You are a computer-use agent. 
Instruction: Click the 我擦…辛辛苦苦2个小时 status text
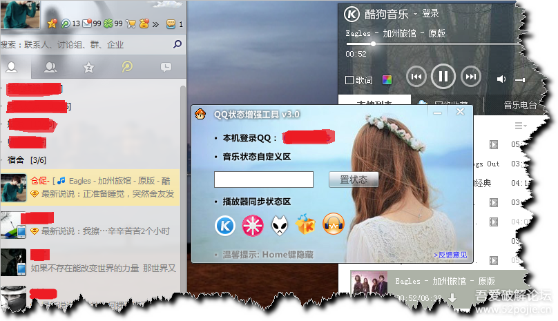(106, 231)
